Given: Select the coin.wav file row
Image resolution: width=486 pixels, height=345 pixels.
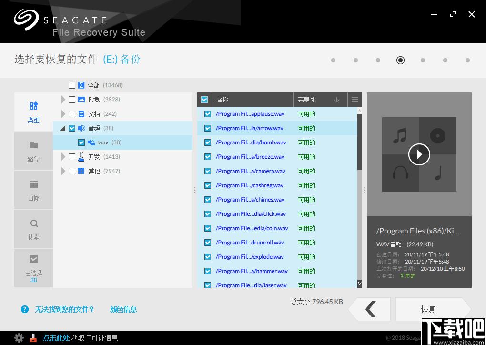Looking at the screenshot, I should [277, 228].
